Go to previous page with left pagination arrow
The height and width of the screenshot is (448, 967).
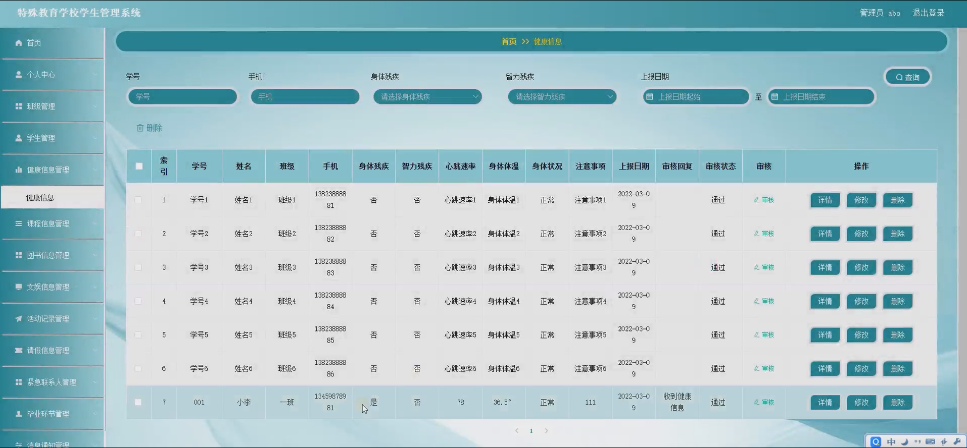point(516,431)
